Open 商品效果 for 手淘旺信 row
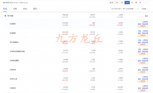 tap(145, 88)
